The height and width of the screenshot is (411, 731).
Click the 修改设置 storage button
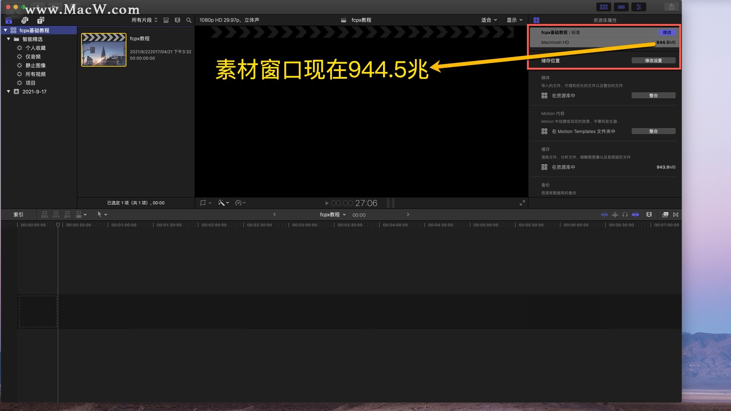point(653,61)
